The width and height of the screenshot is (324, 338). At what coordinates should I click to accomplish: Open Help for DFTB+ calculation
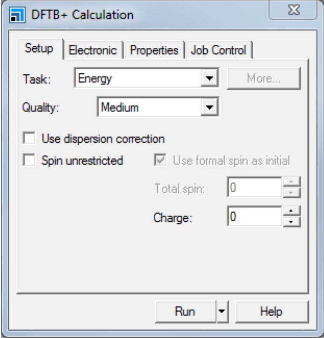[271, 312]
